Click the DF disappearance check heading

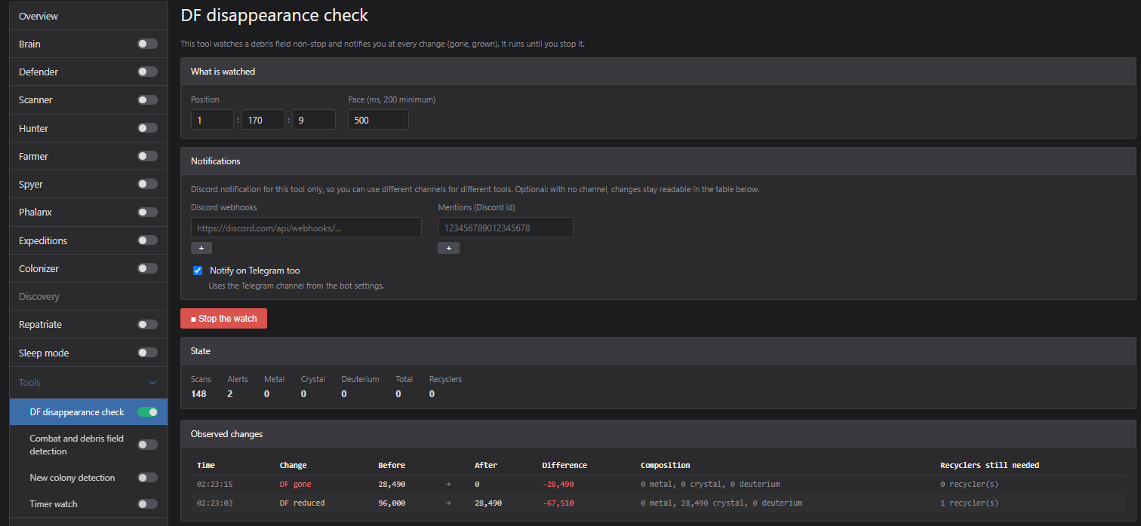tap(275, 14)
